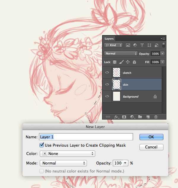
Task: Click the New Layer dialog title bar
Action: [95, 127]
